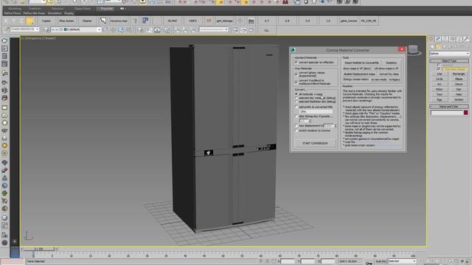Open the Splines category dropdown

(x=449, y=54)
